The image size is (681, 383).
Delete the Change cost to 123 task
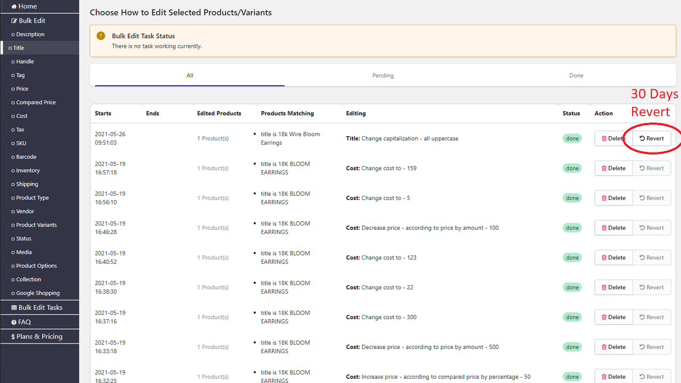613,257
